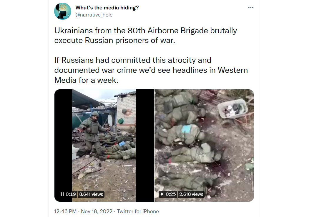This screenshot has height=217, width=309.
Task: Open the What's the media hiding? profile name
Action: pyautogui.click(x=107, y=8)
